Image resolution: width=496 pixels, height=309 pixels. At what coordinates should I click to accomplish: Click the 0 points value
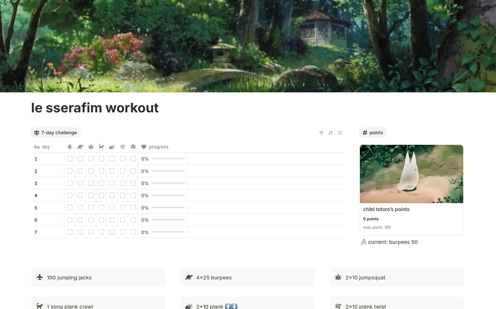click(371, 219)
